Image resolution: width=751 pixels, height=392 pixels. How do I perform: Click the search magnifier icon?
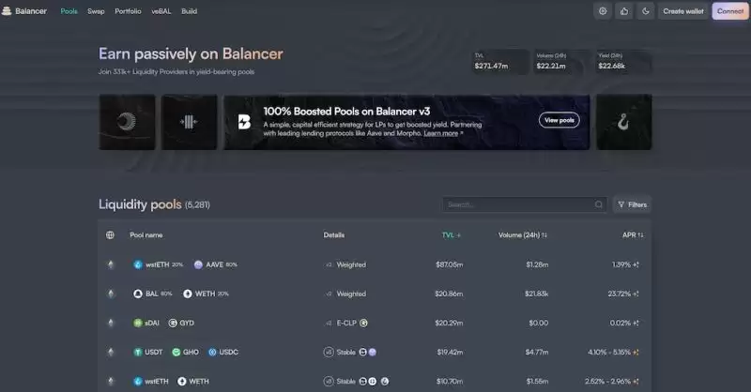point(598,204)
